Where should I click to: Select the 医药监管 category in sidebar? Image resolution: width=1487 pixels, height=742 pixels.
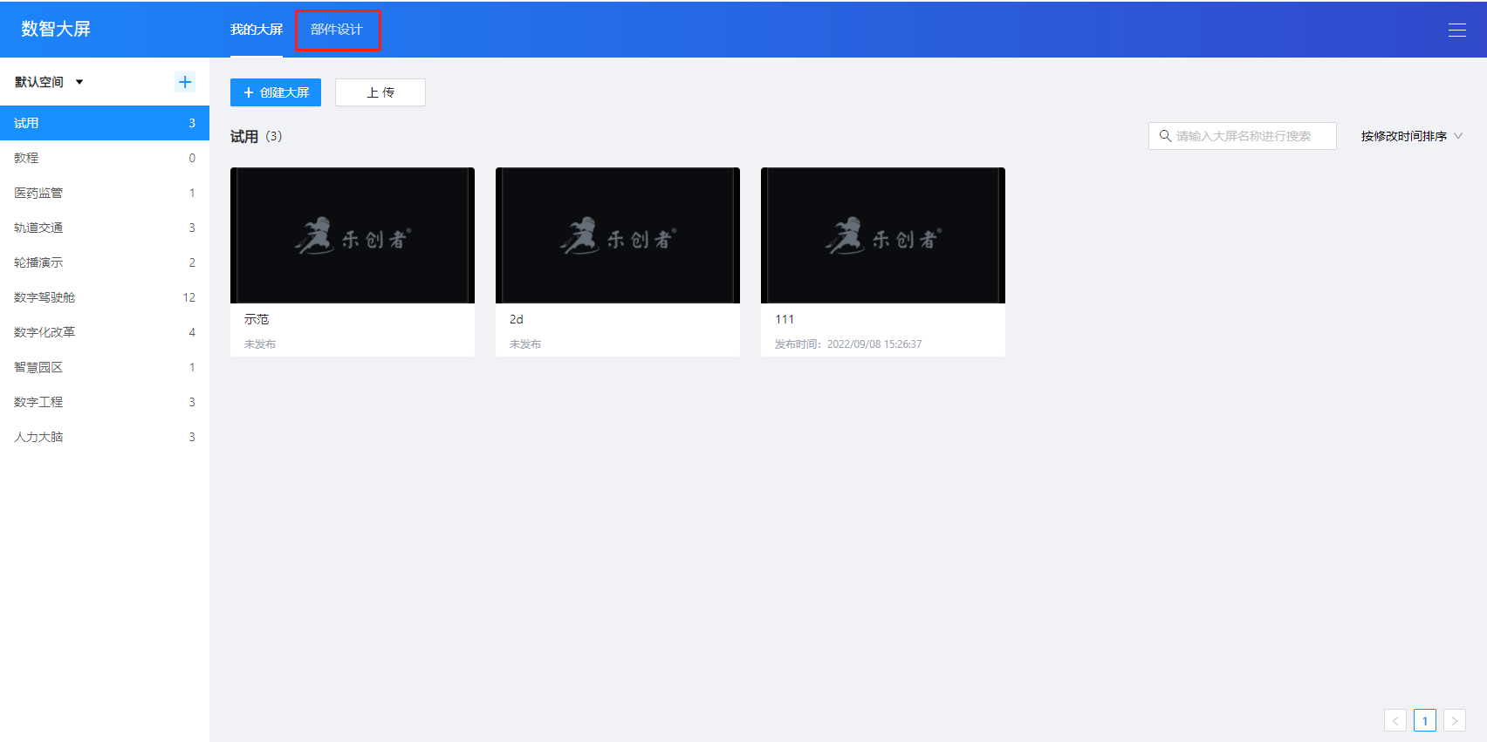coord(38,193)
